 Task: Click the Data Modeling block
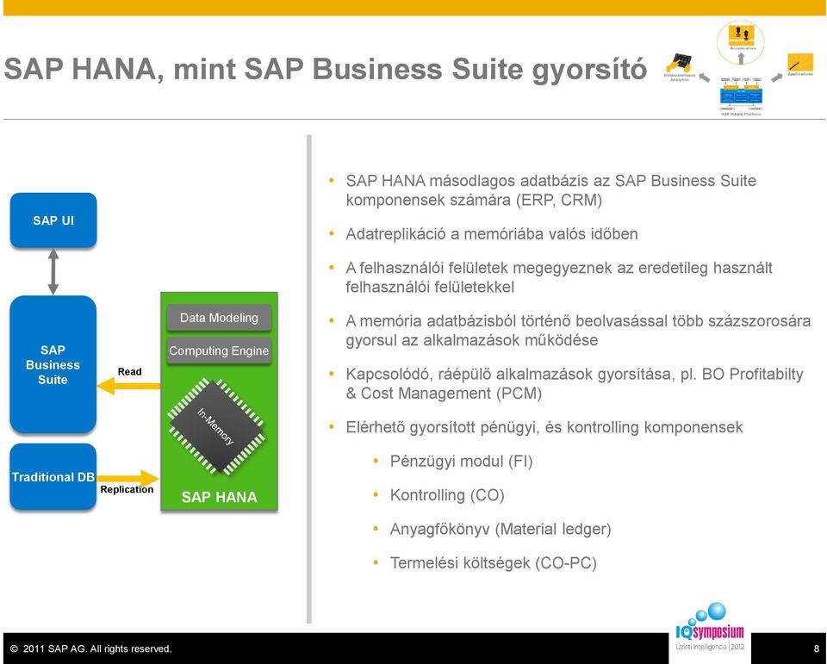click(x=219, y=318)
